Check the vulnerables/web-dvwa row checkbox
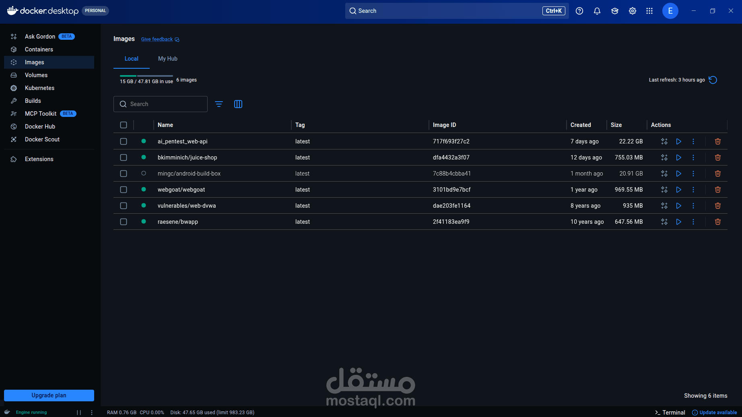 tap(124, 206)
